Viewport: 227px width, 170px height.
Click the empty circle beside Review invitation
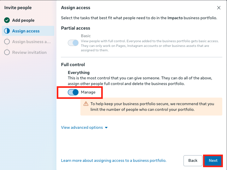[x=7, y=53]
